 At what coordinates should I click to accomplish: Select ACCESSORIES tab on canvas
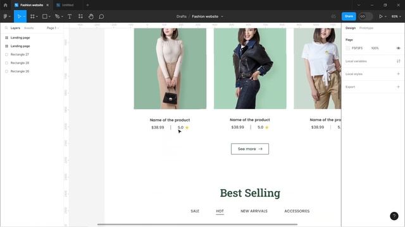click(297, 211)
